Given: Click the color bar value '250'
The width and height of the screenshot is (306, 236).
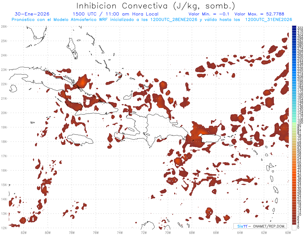Looking at the screenshot, I should [300, 59].
